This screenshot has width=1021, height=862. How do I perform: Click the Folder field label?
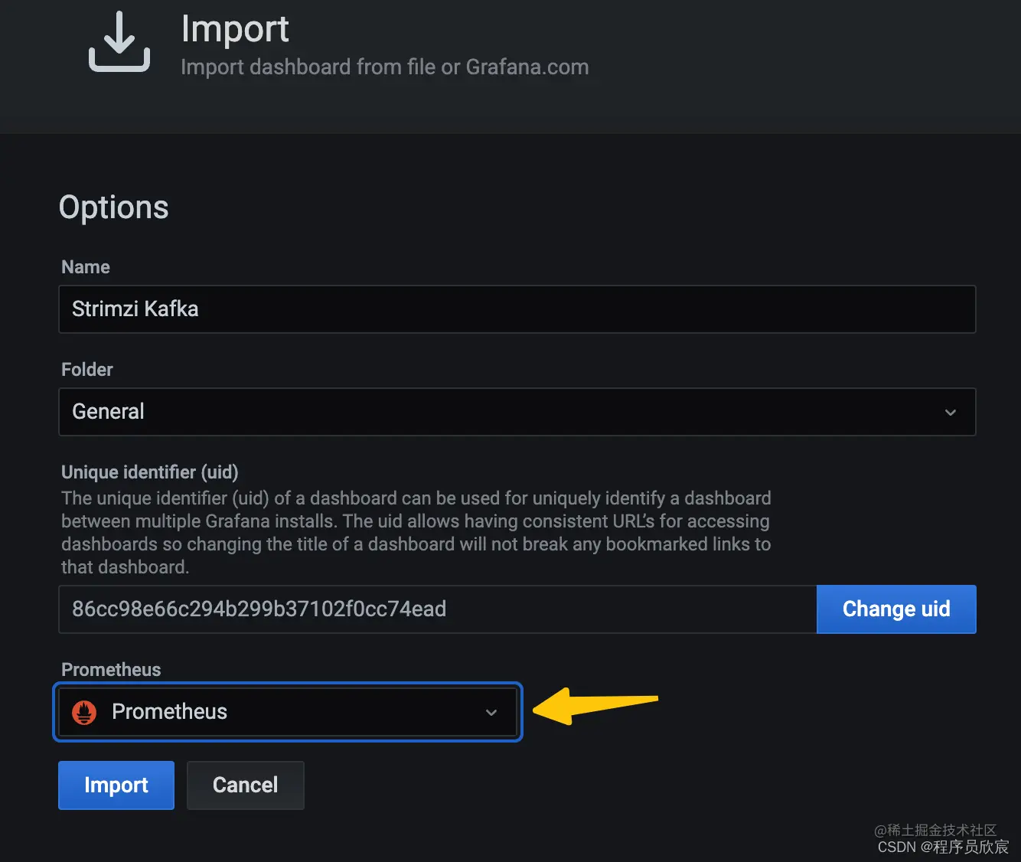coord(87,370)
